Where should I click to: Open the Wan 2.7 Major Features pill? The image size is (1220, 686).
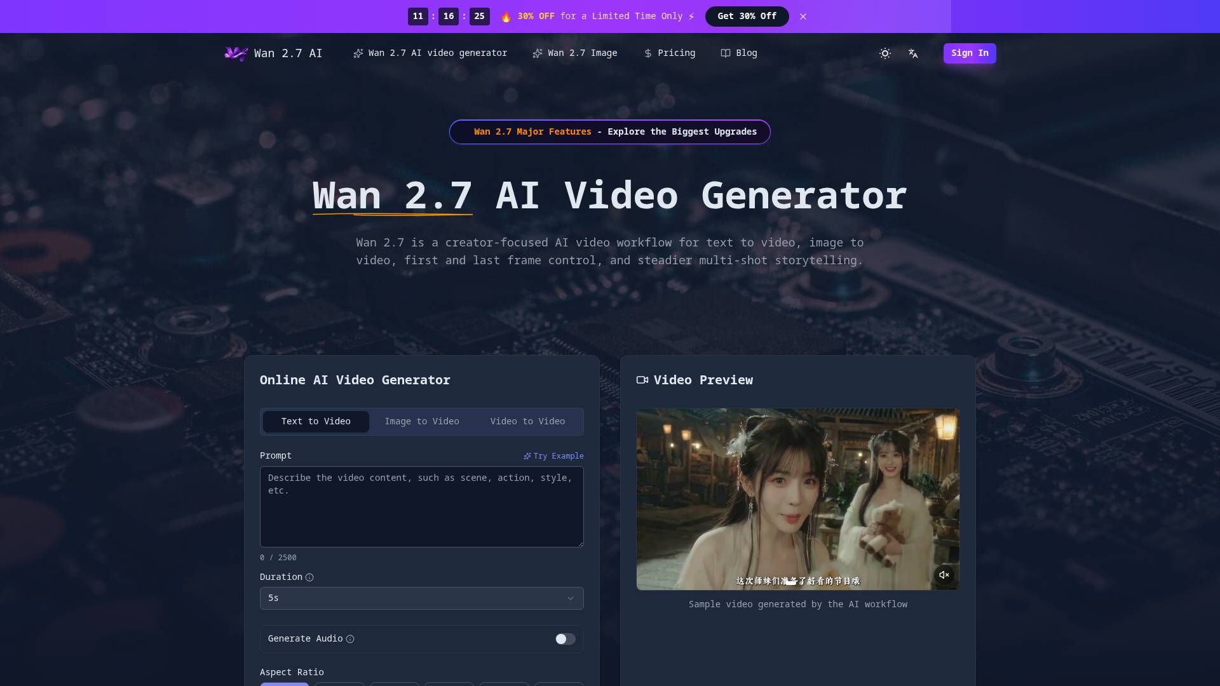(610, 132)
